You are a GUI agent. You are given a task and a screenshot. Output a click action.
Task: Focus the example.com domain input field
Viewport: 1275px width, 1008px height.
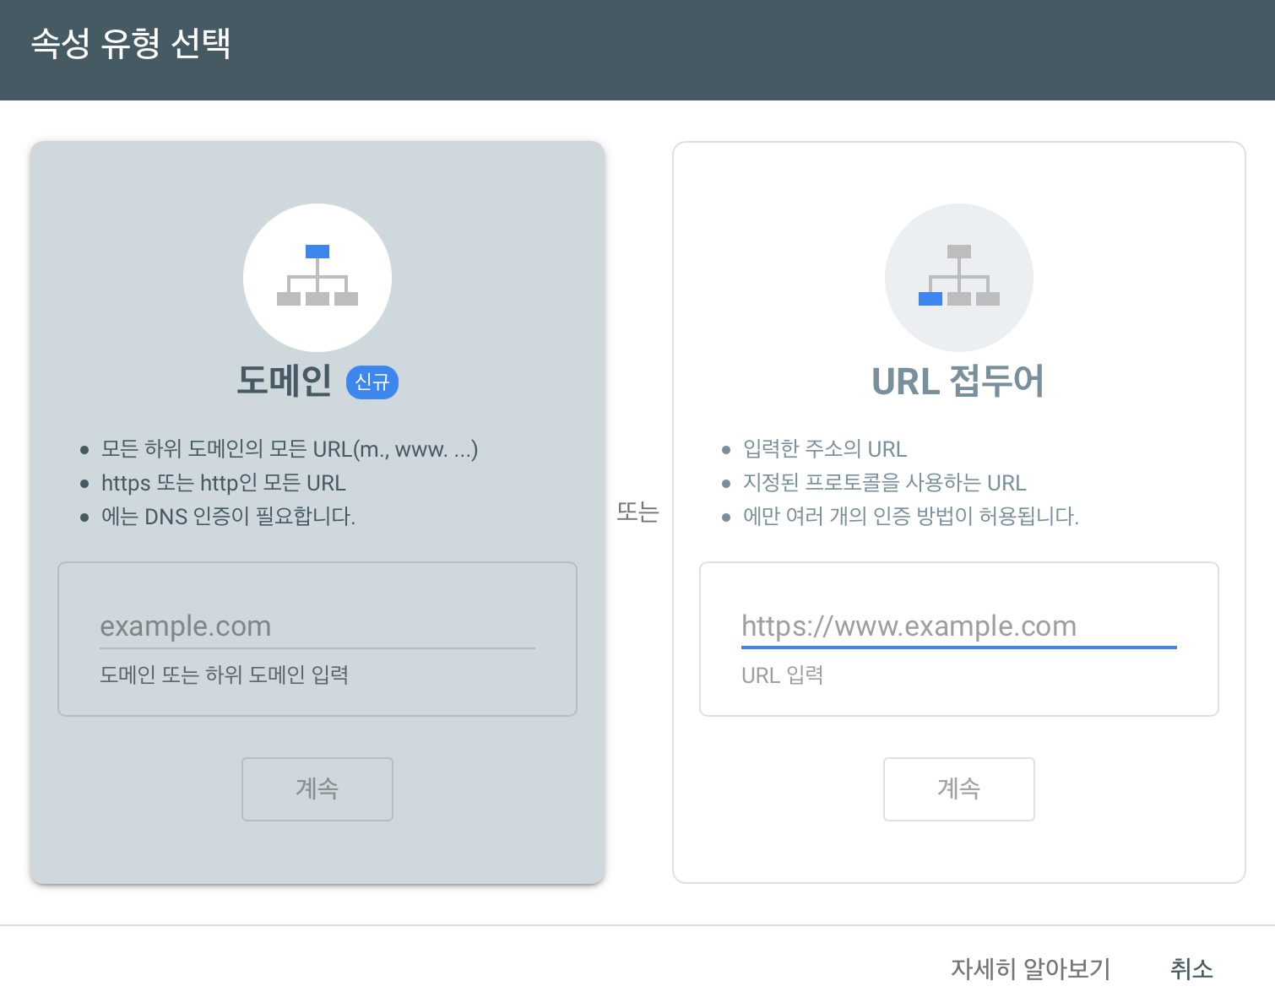317,626
